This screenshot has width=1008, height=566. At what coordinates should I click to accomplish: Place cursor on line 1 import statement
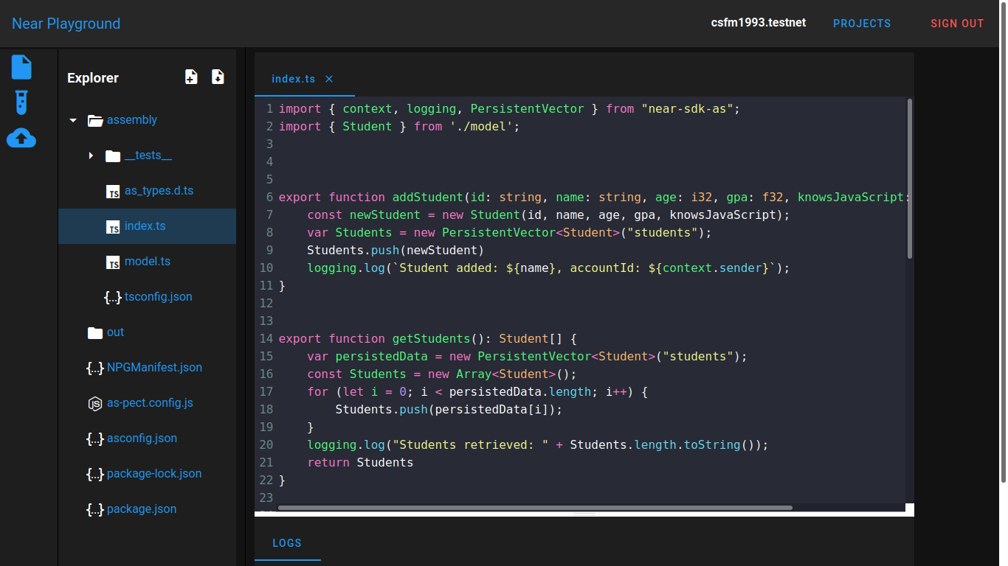(509, 108)
